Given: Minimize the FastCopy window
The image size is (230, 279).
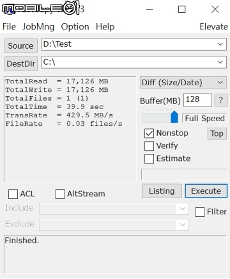Looking at the screenshot, I should [149, 9].
